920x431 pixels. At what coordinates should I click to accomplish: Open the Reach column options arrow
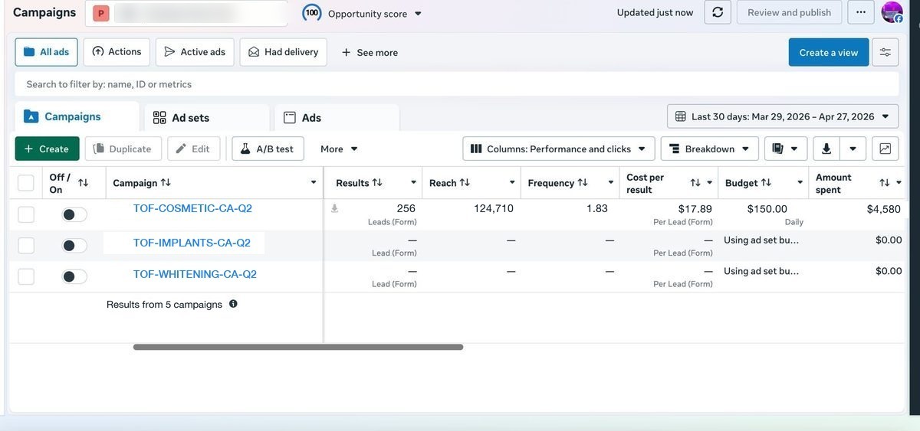click(x=512, y=183)
